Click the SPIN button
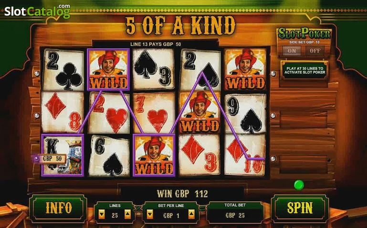Image resolution: width=367 pixels, height=228 pixels. pos(300,207)
